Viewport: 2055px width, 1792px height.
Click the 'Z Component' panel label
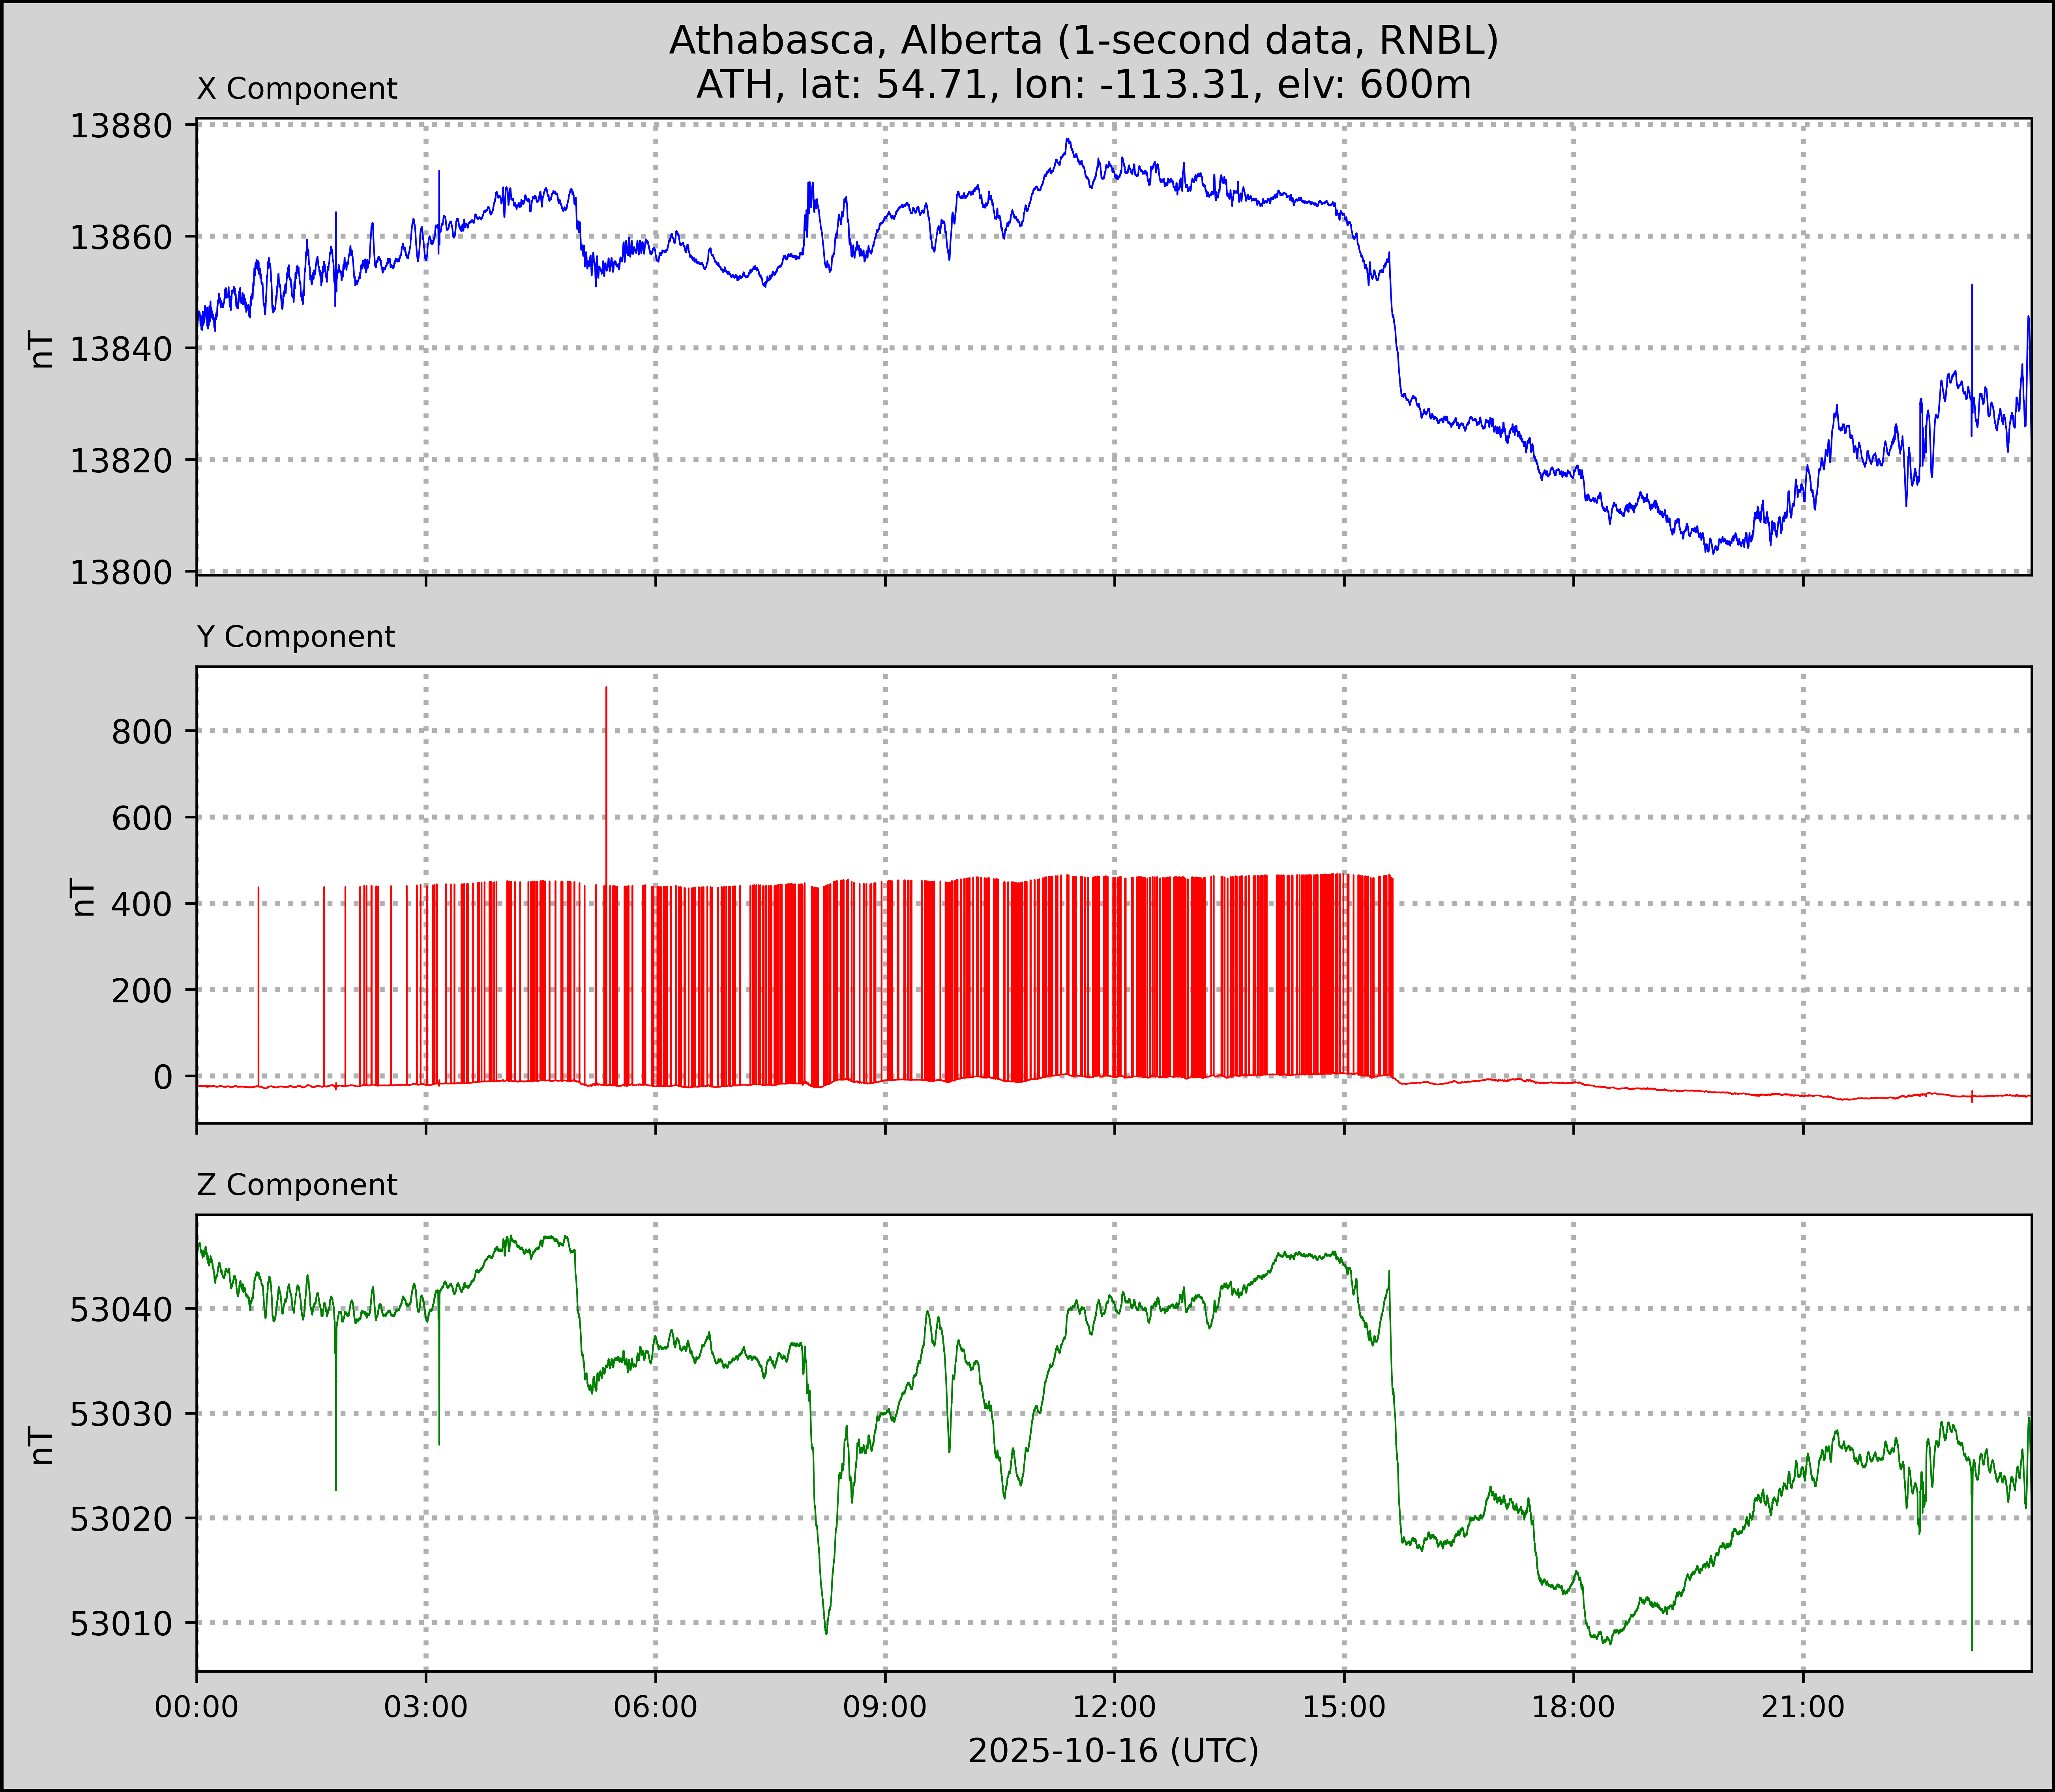[297, 1185]
